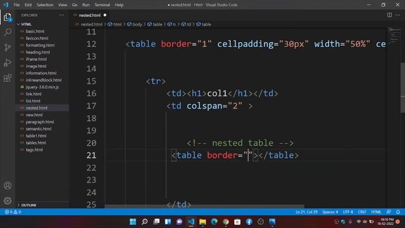This screenshot has height=228, width=405.
Task: Expand the Outline panel
Action: click(42, 205)
